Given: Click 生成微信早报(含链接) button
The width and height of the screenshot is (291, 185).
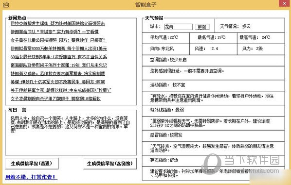Looking at the screenshot, I should click(110, 164).
